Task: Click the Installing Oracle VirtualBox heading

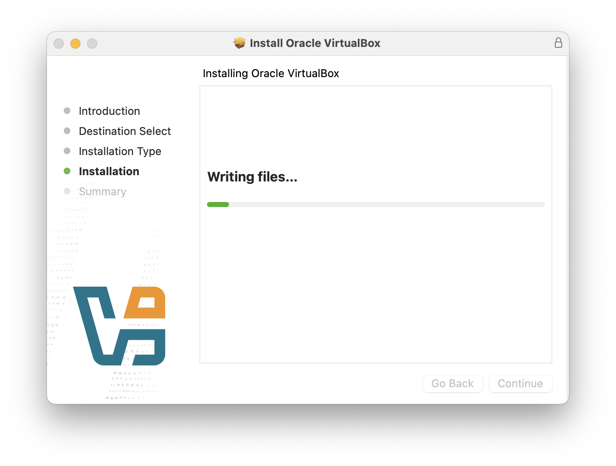Action: pyautogui.click(x=271, y=73)
